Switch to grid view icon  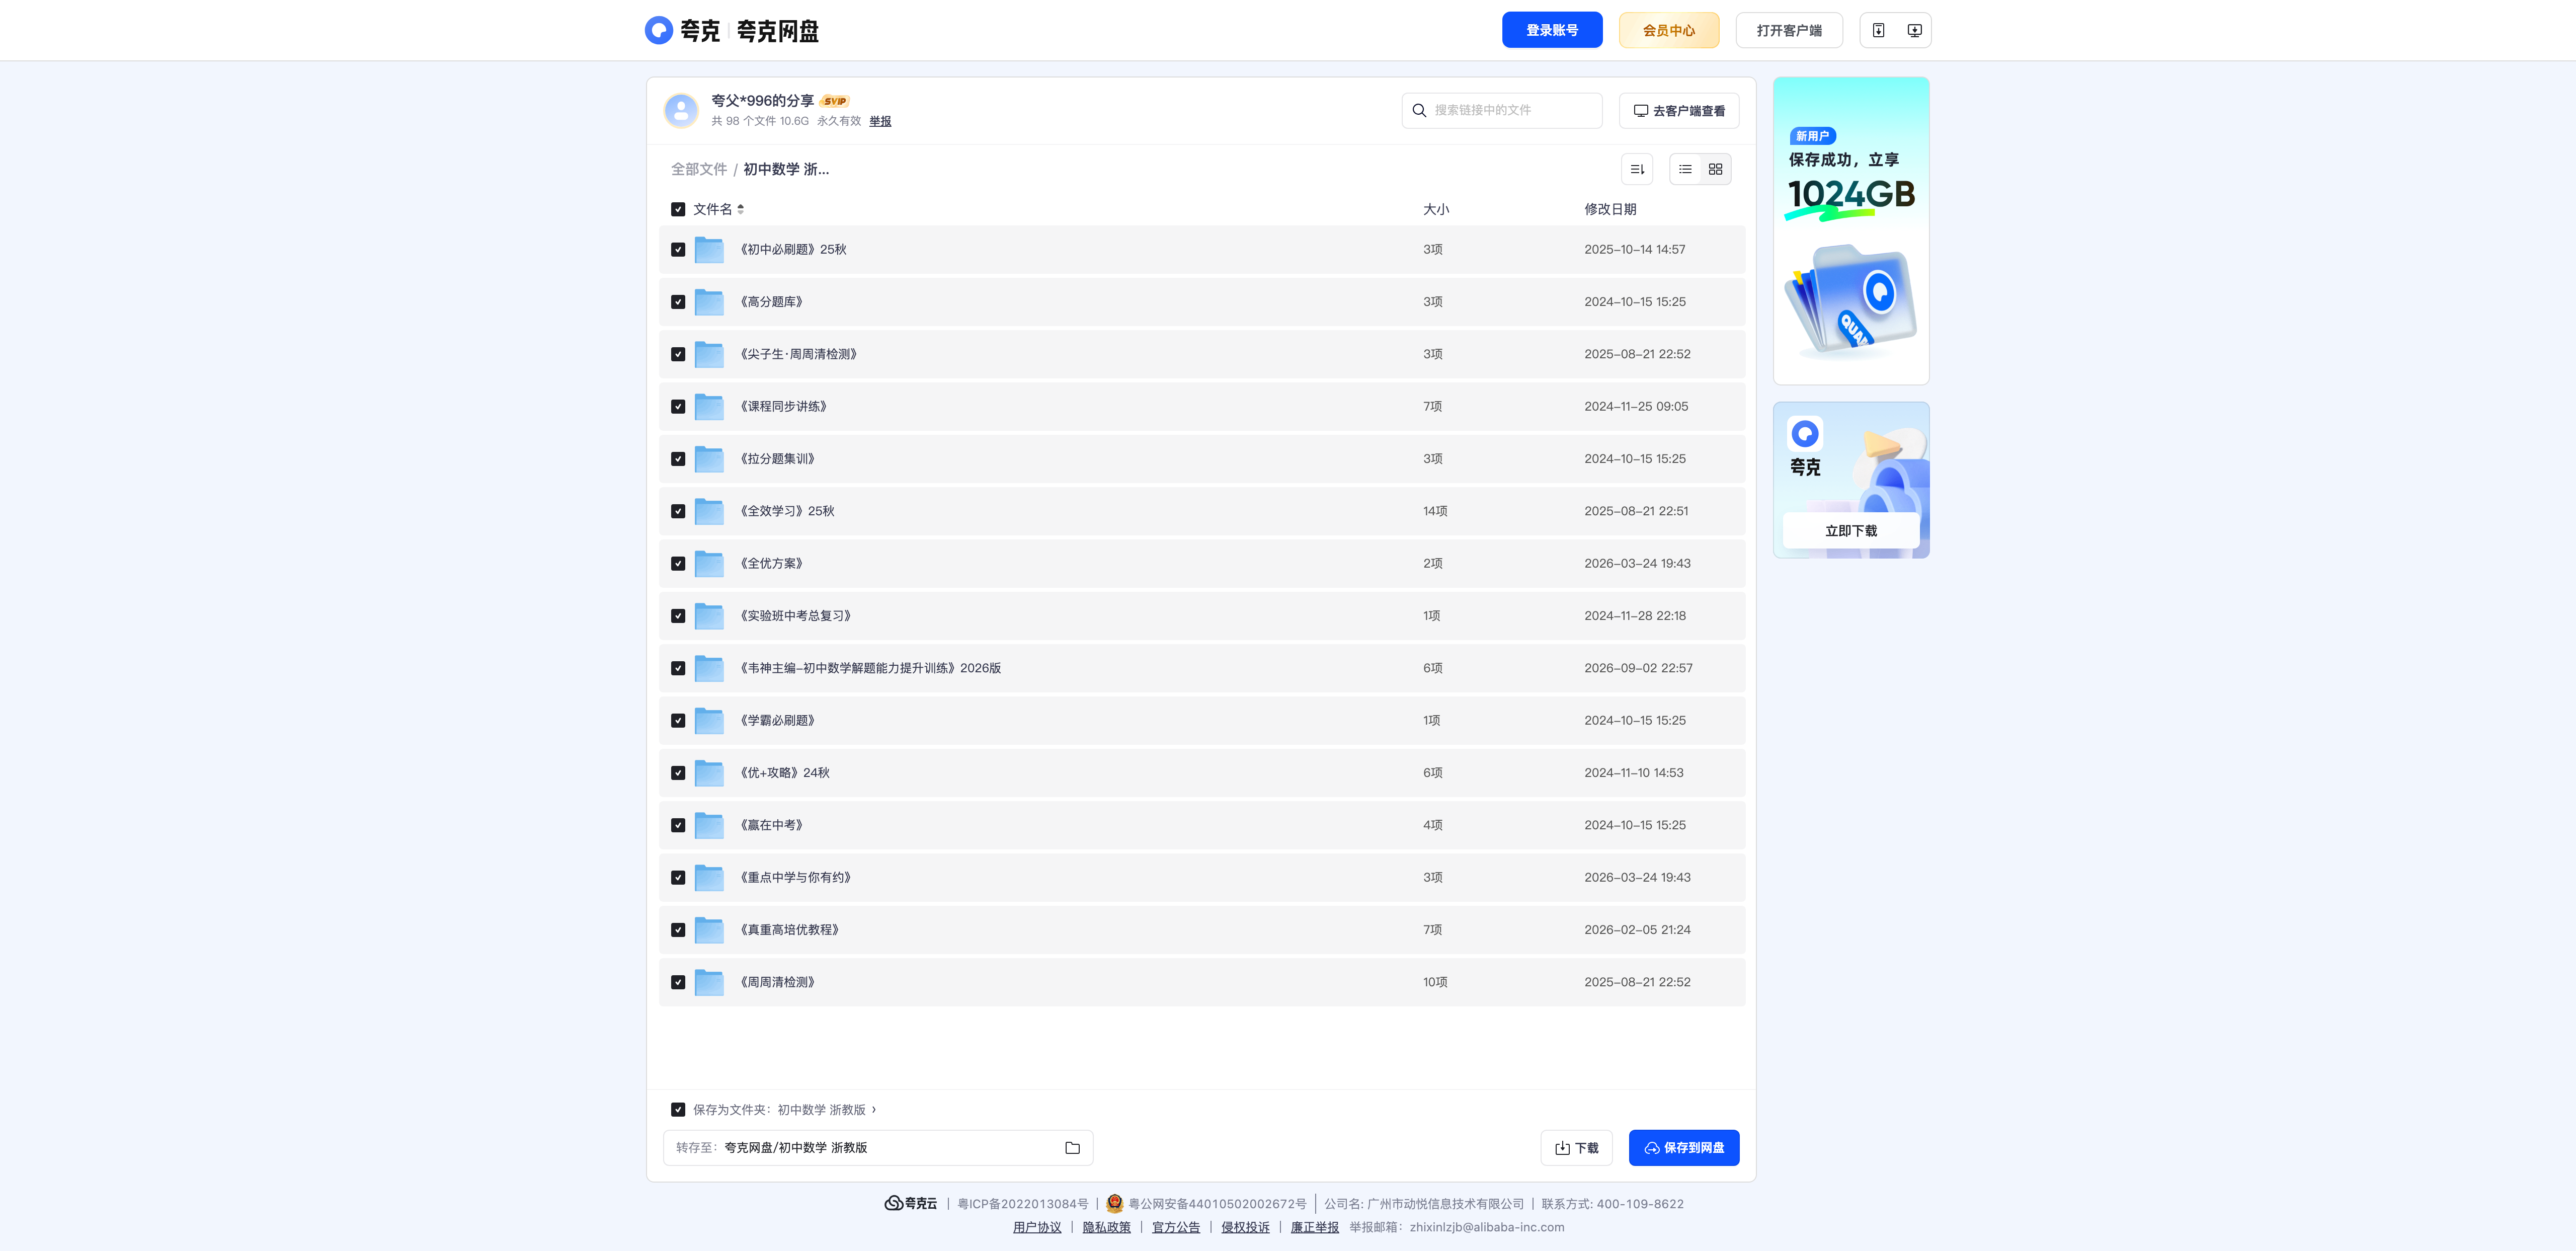1715,169
